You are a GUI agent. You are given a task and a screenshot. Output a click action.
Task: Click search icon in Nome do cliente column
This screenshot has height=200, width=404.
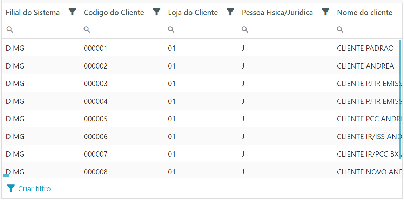340,30
